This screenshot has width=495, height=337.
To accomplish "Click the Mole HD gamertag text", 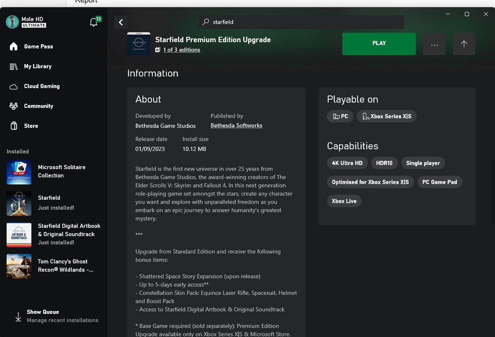I will pyautogui.click(x=32, y=19).
